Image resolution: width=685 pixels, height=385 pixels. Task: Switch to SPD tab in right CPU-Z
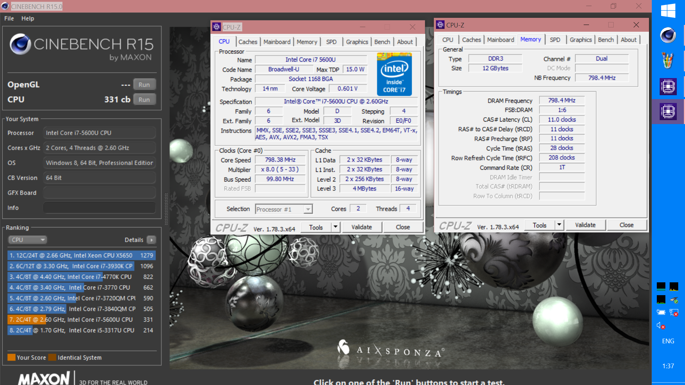click(x=555, y=40)
